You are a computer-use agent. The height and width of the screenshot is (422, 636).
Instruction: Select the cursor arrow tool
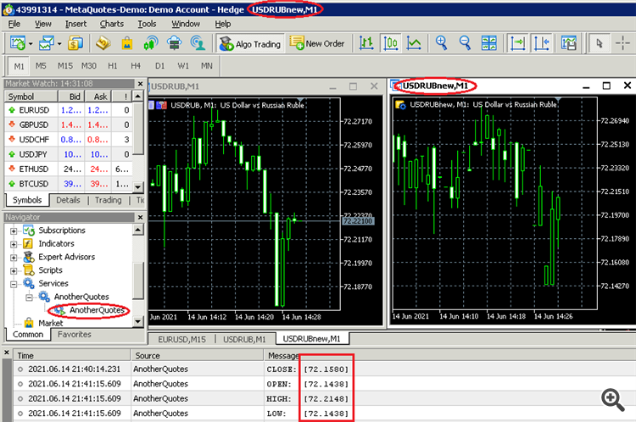click(x=600, y=43)
